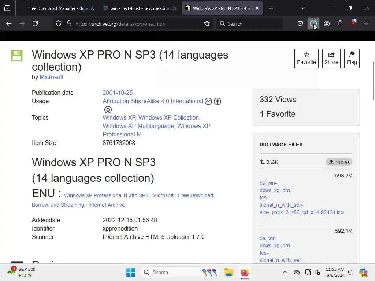Screen dimensions: 375x281
Task: Download the da_windows_xp ISO file link
Action: tap(281, 249)
